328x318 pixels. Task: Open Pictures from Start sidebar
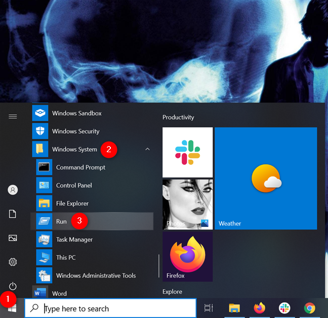pos(13,238)
